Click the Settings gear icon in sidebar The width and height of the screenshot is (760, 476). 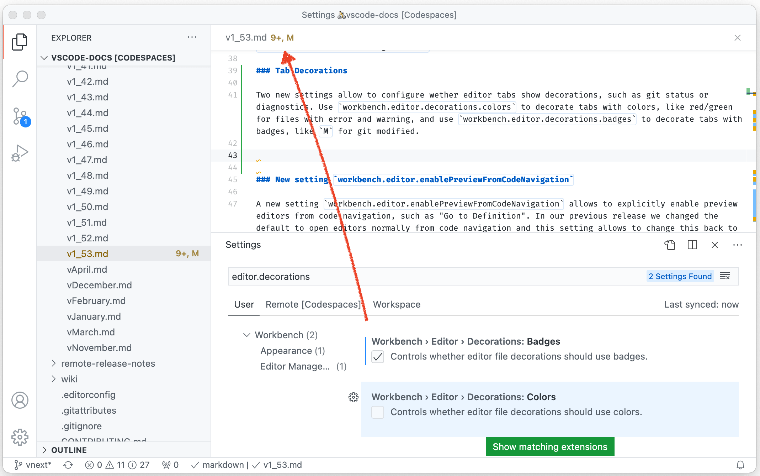pos(20,438)
